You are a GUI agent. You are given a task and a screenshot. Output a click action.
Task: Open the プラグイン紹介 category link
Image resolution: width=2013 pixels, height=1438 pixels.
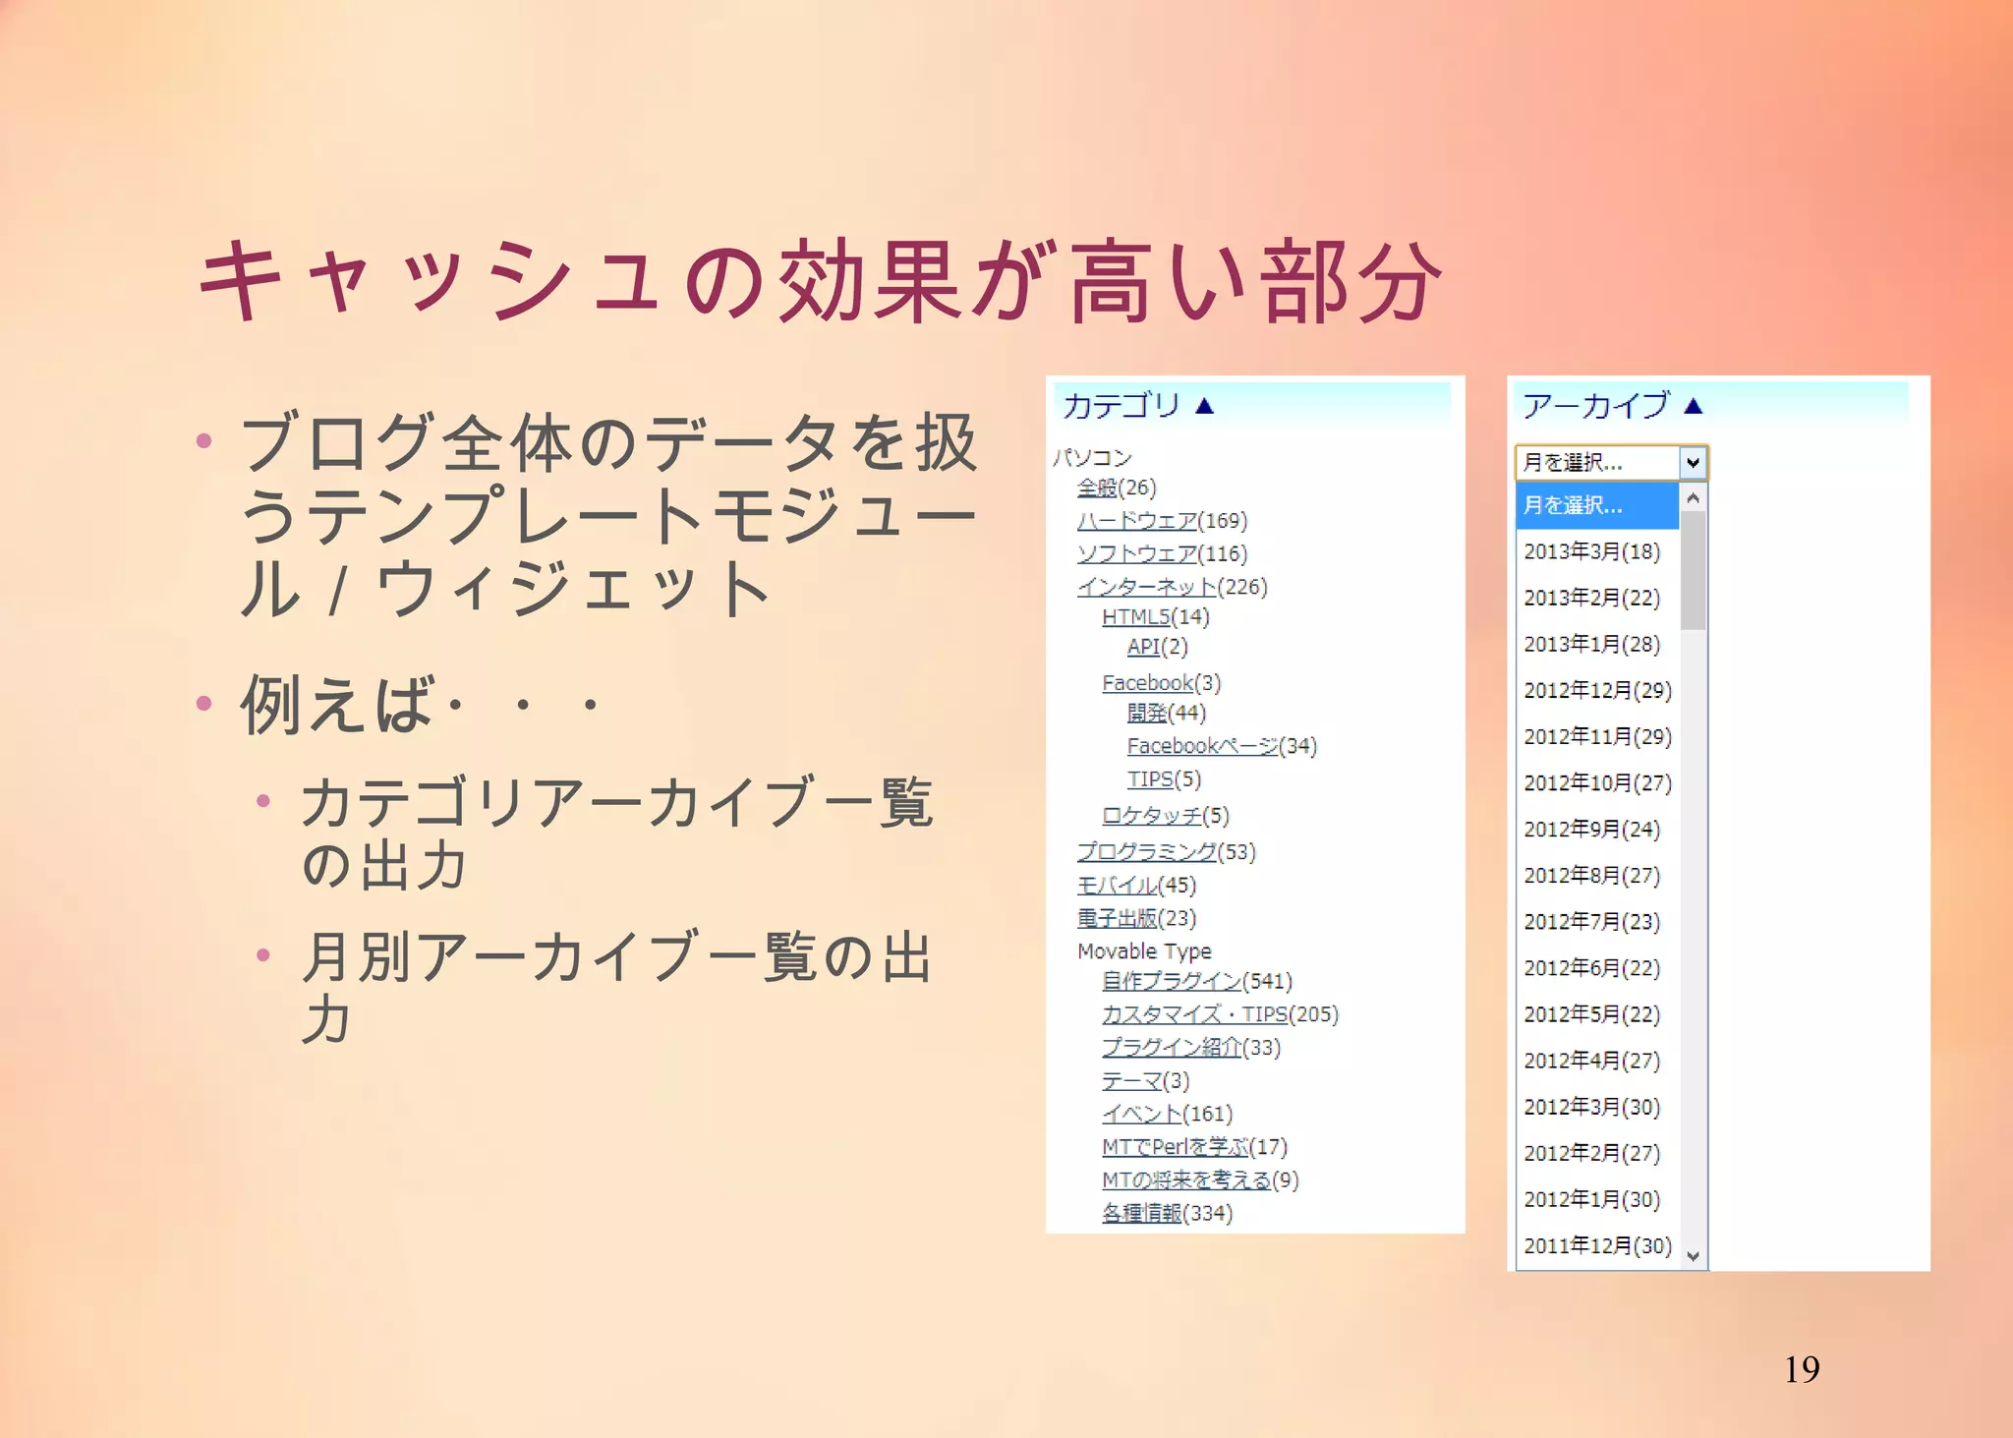point(1173,1047)
